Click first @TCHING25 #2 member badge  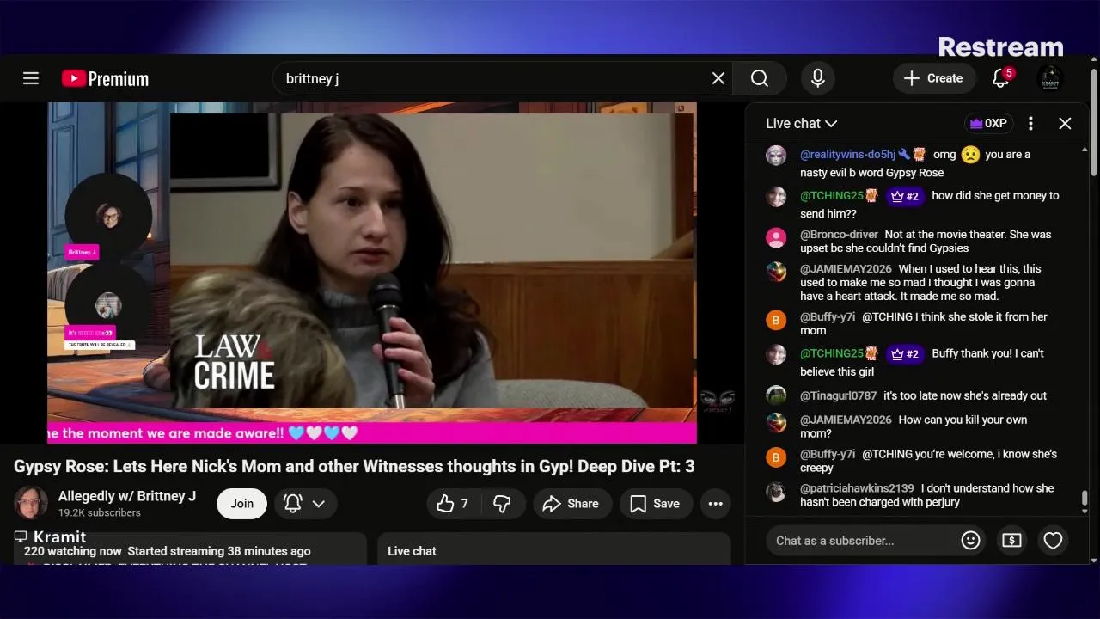(905, 196)
